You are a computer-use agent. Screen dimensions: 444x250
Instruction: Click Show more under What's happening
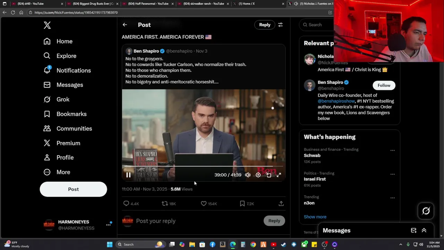pyautogui.click(x=315, y=217)
